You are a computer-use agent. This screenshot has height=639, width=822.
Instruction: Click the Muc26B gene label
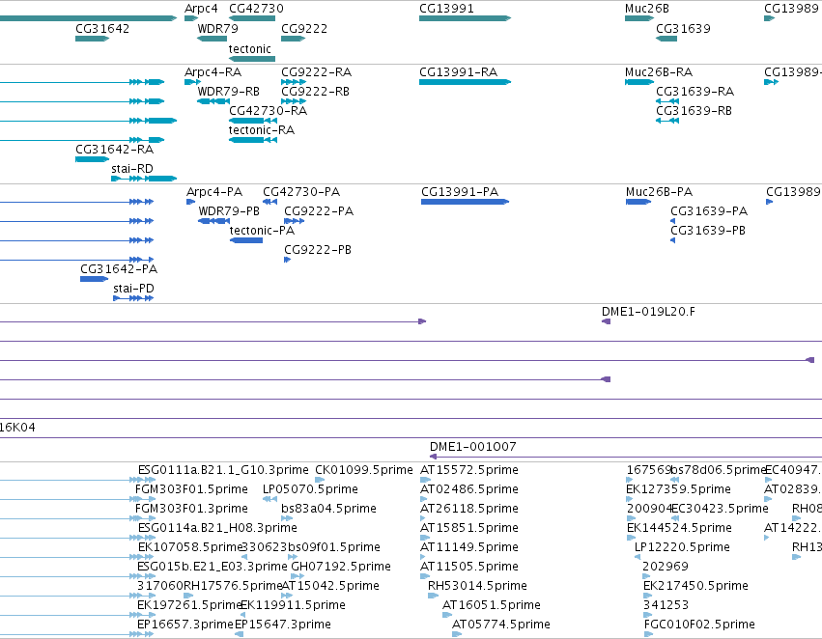[x=647, y=9]
